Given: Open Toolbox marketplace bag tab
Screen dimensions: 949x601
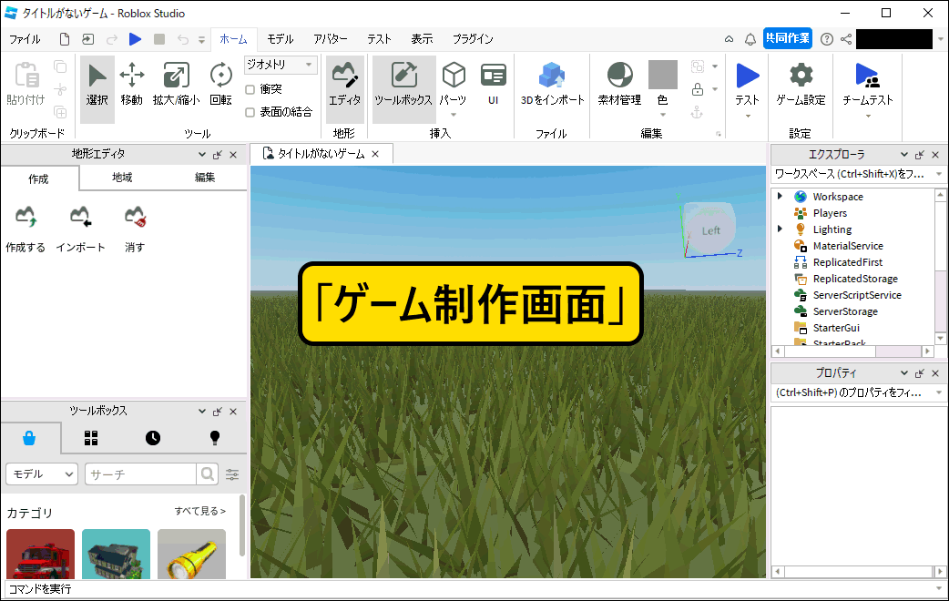Looking at the screenshot, I should [x=29, y=438].
